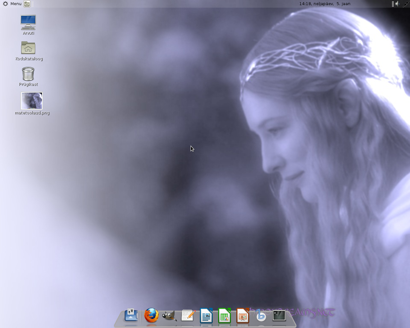The width and height of the screenshot is (410, 328).
Task: Open the clock showing 14:18, neljapäev
Action: tap(325, 4)
